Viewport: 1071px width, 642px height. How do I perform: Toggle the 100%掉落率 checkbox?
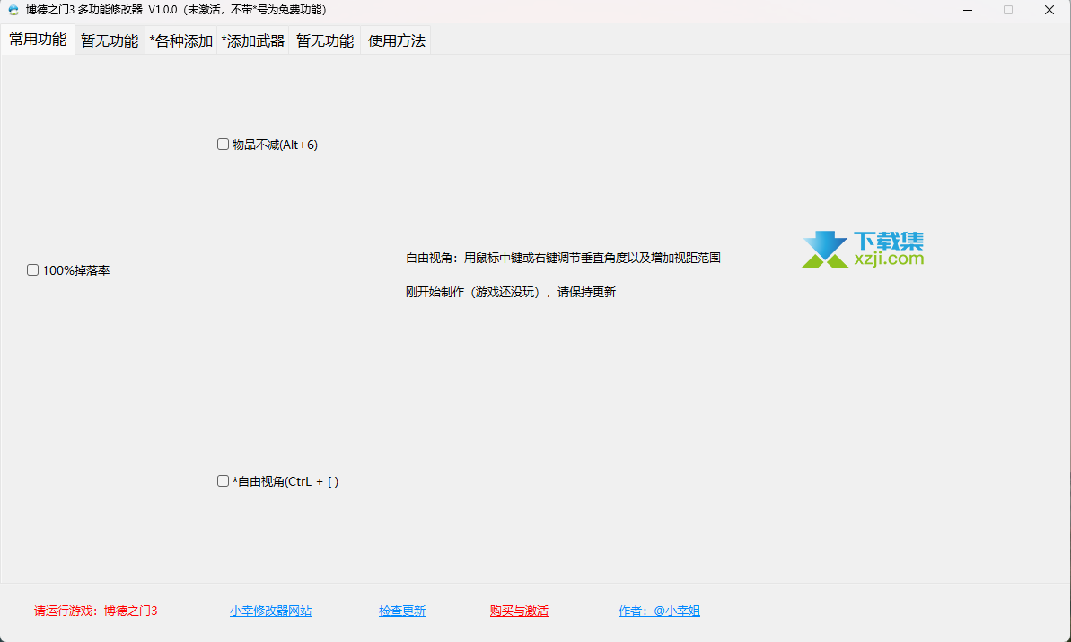pos(33,270)
